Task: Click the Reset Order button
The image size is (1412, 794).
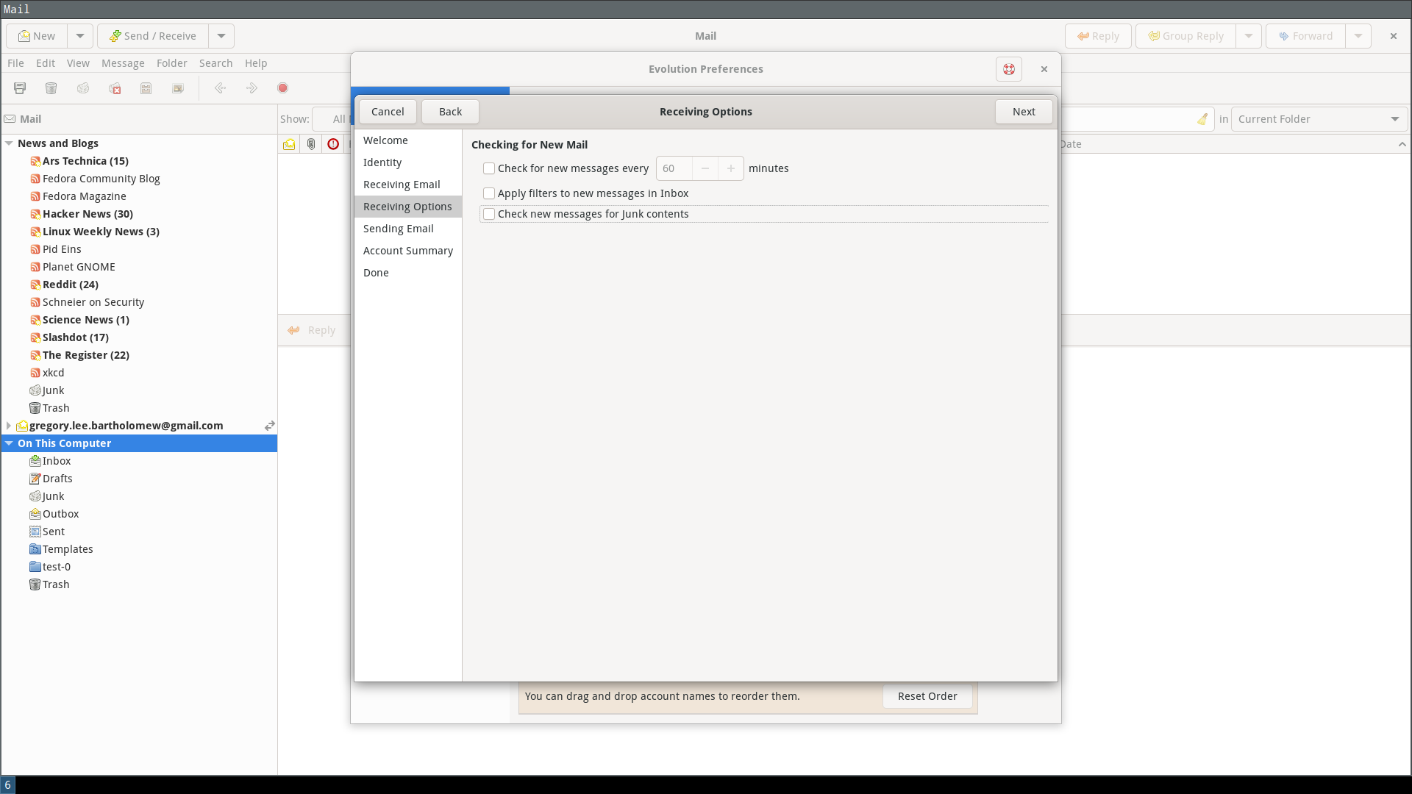Action: coord(927,696)
